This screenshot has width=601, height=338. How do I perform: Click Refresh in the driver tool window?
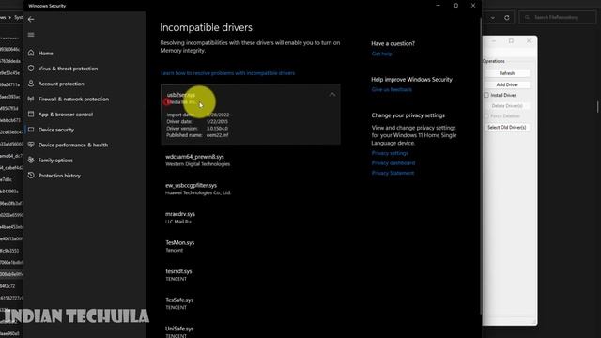pyautogui.click(x=507, y=73)
